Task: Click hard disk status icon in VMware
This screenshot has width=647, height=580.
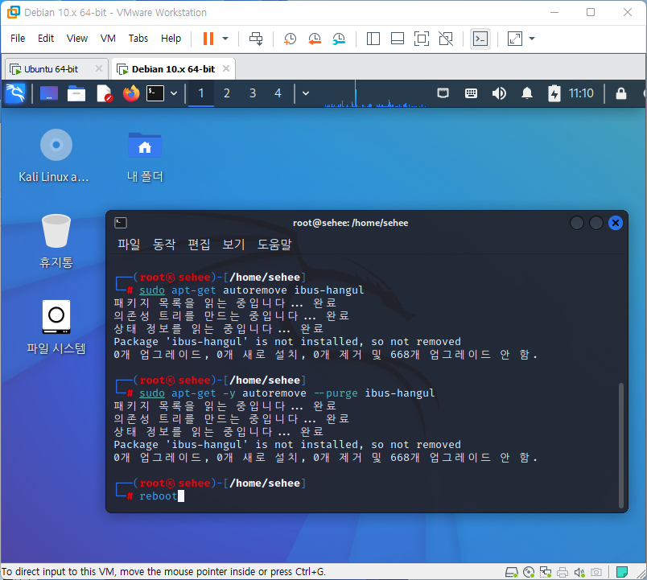Action: click(x=512, y=572)
